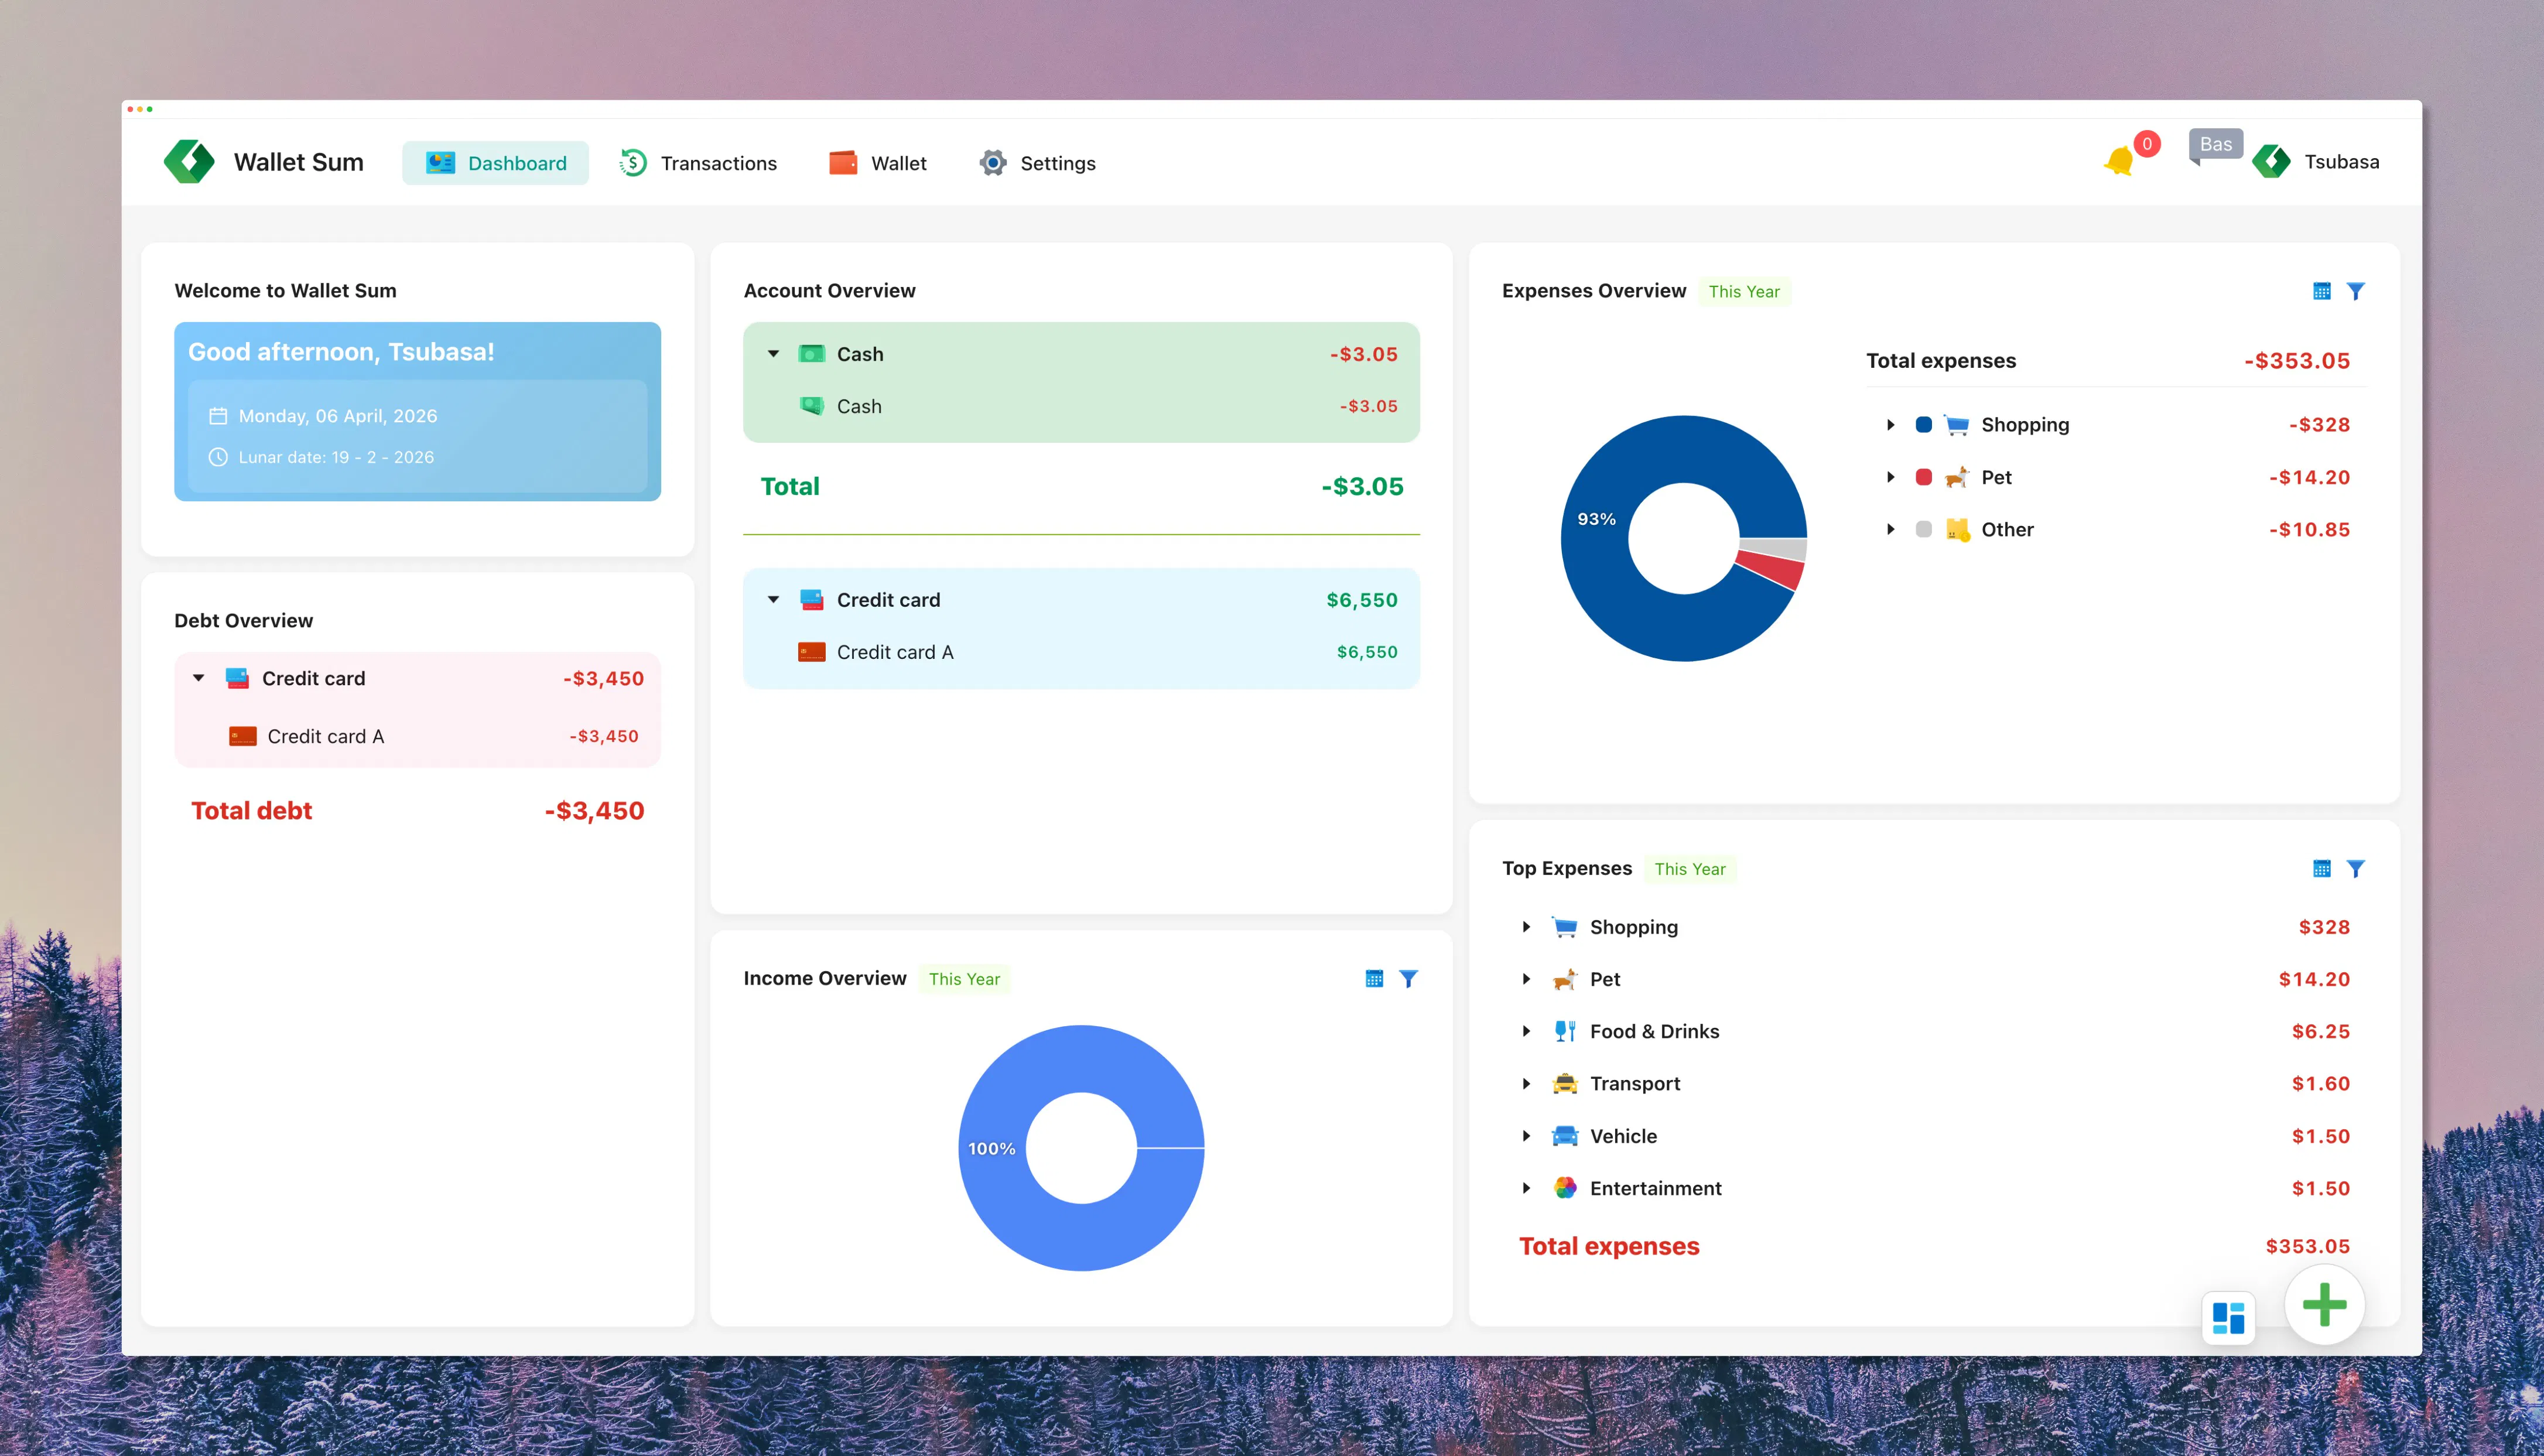
Task: Go to the Wallet tab
Action: 878,163
